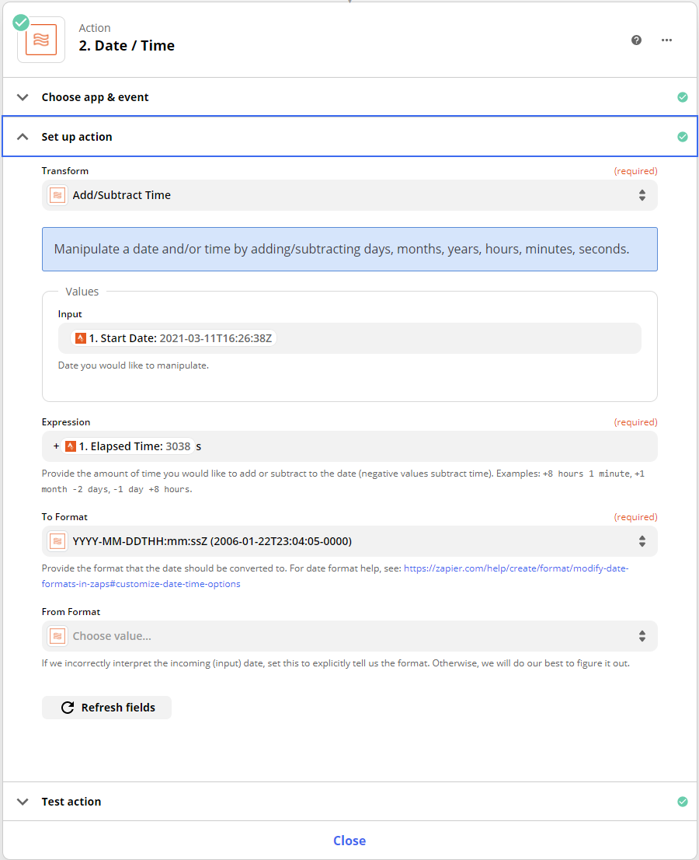The image size is (699, 860).
Task: Click the formatter icon in Transform field
Action: pyautogui.click(x=57, y=195)
